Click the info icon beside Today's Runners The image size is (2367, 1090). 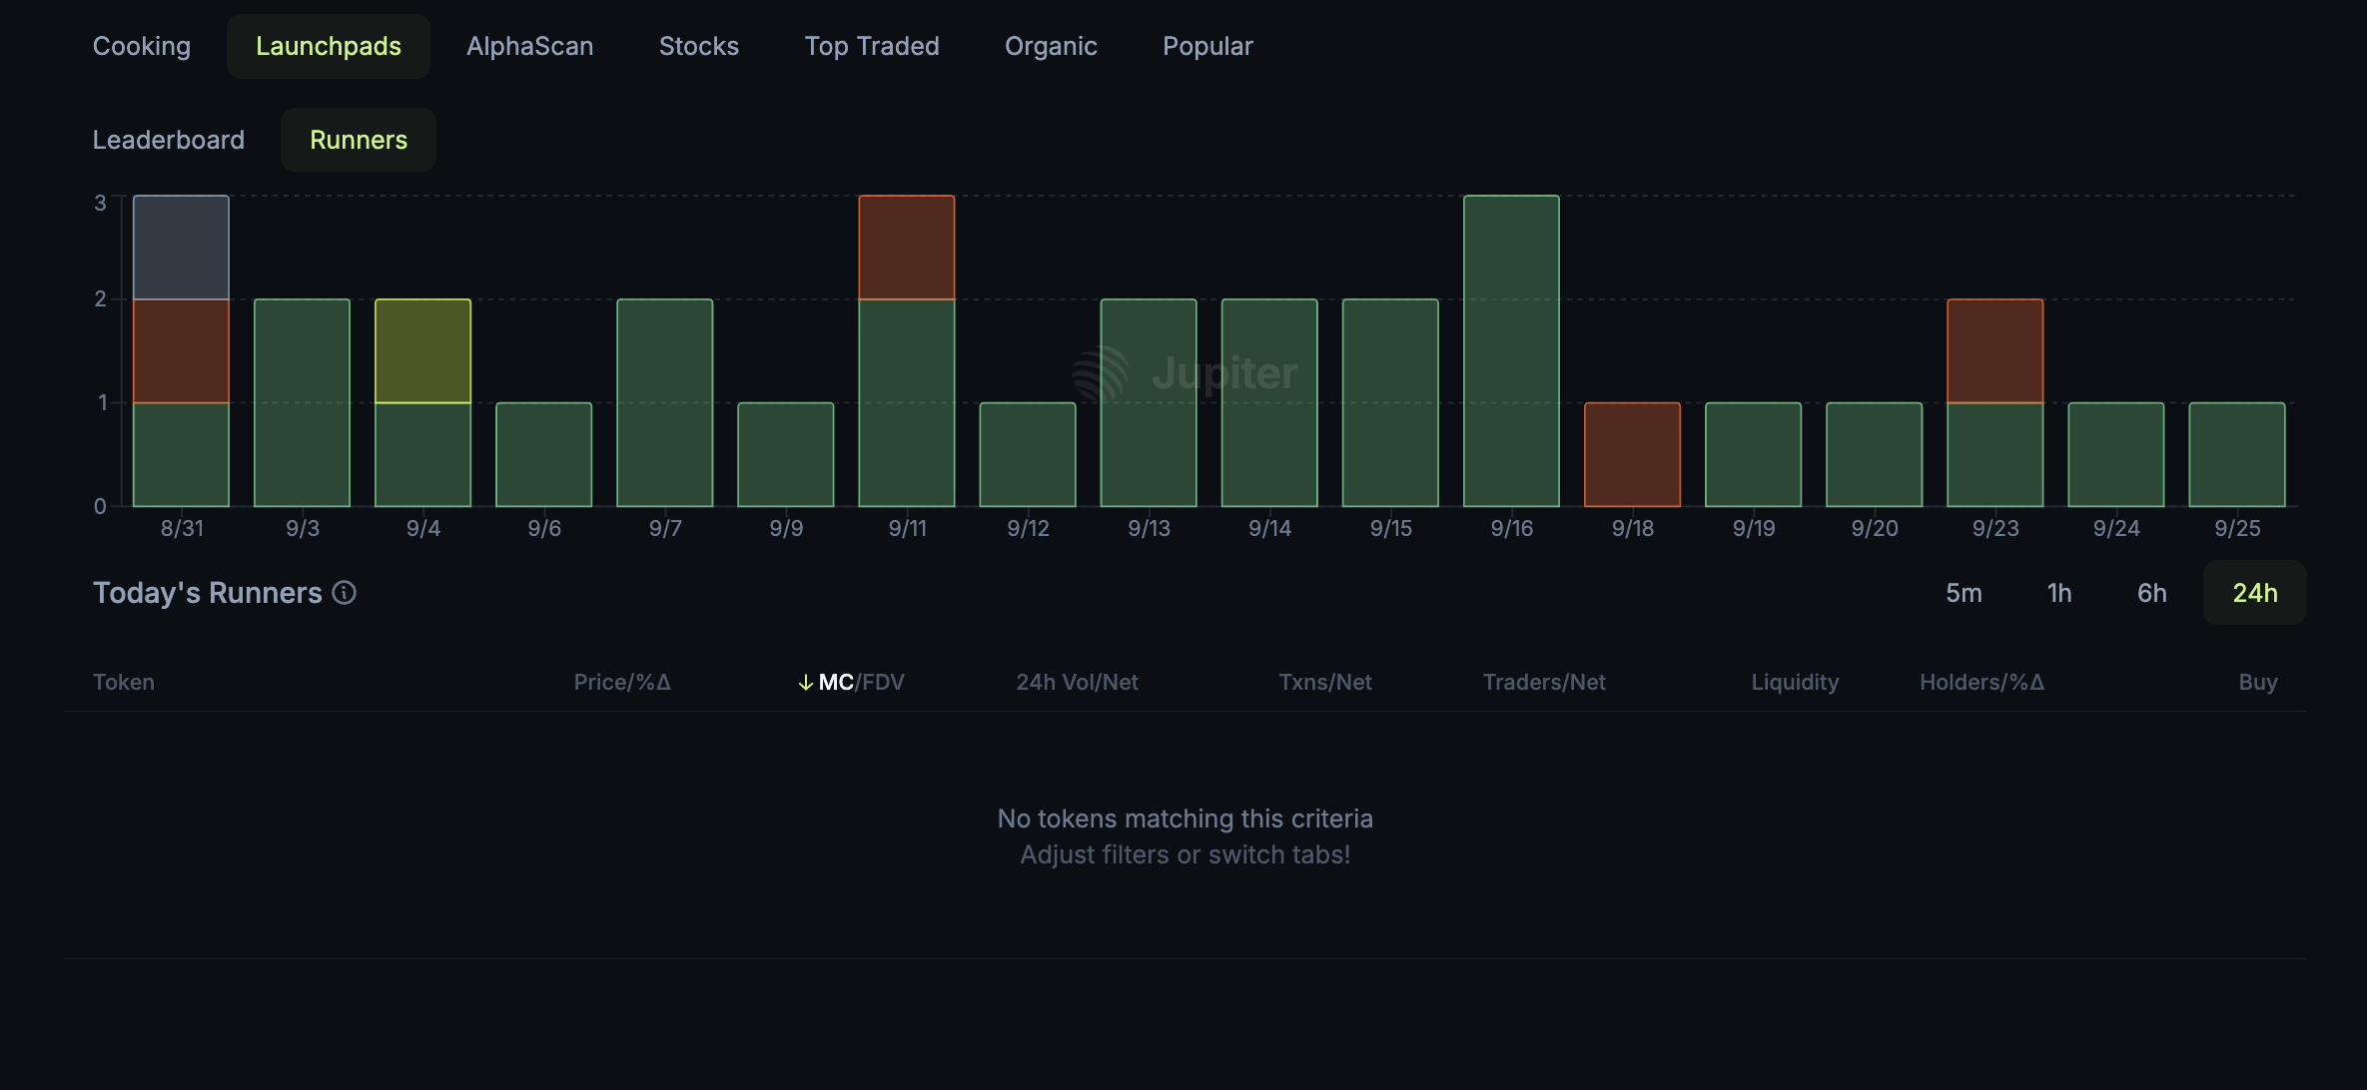345,593
